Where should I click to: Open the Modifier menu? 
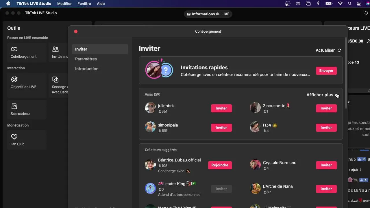click(x=64, y=3)
